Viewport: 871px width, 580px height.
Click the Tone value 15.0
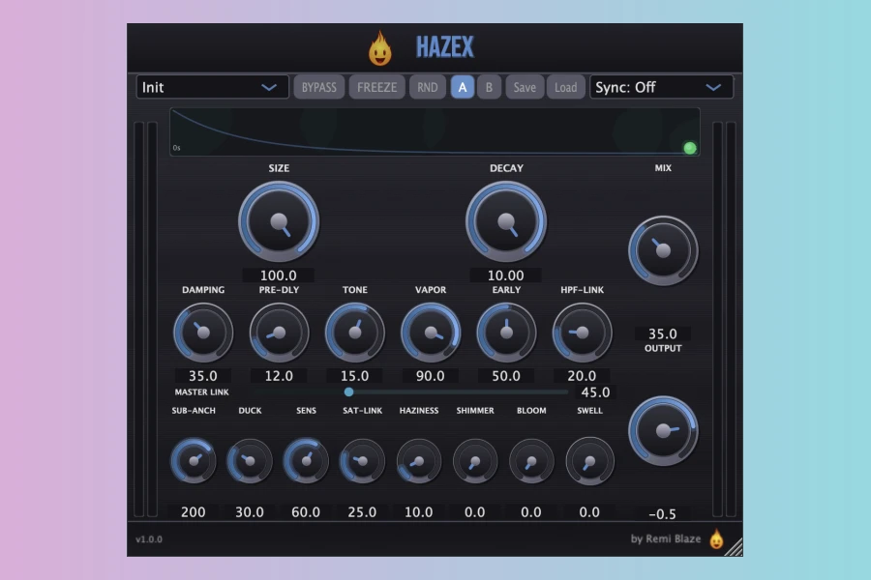click(x=355, y=376)
